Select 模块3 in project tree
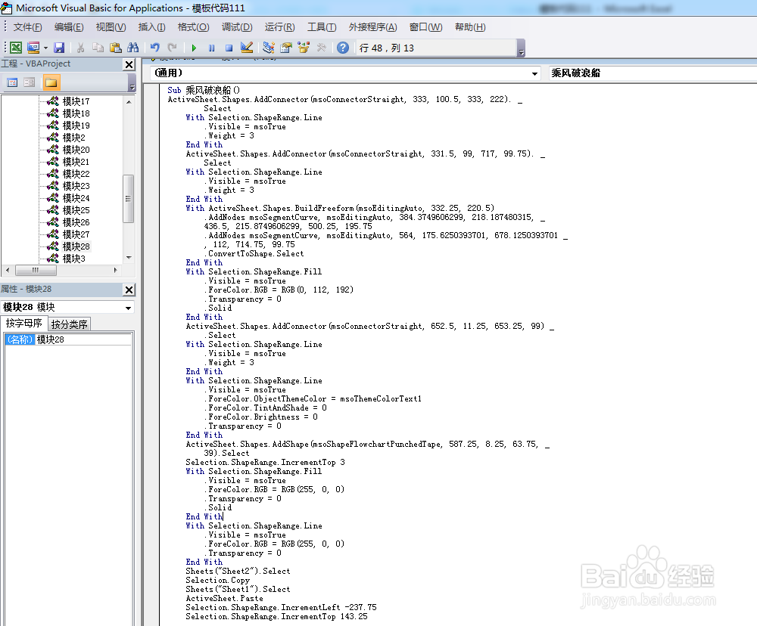 click(x=74, y=259)
